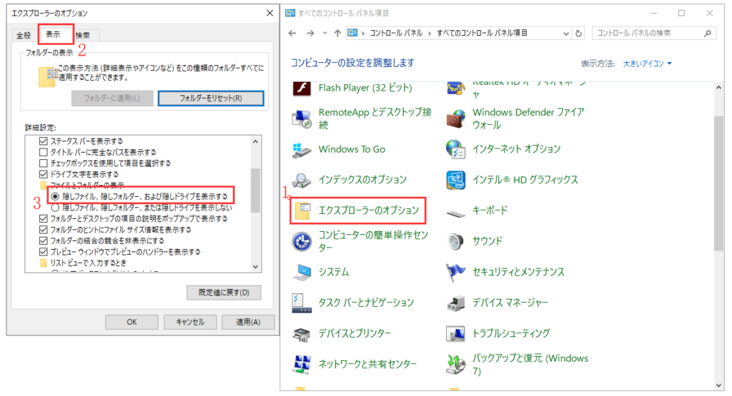The image size is (732, 396).
Task: Click キャンセル button
Action: coord(190,322)
